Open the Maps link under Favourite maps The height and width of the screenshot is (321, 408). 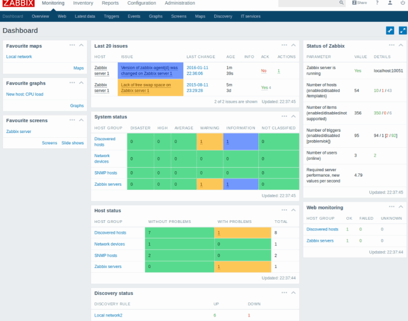point(78,68)
